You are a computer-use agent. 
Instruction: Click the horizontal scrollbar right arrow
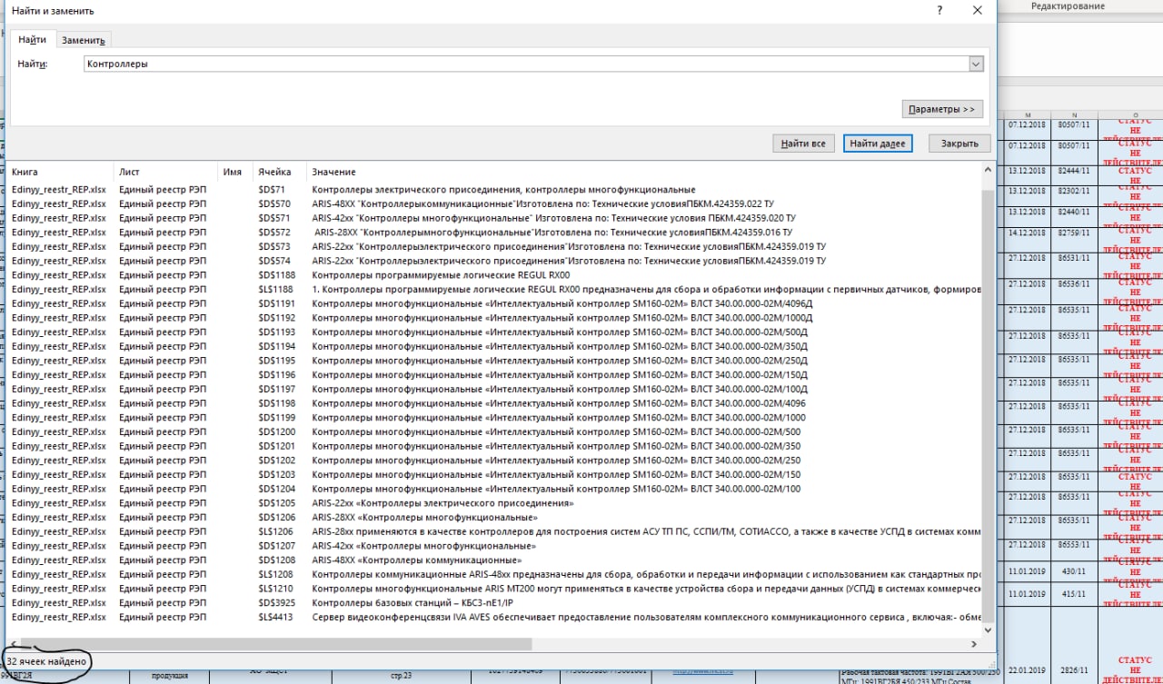pyautogui.click(x=975, y=643)
